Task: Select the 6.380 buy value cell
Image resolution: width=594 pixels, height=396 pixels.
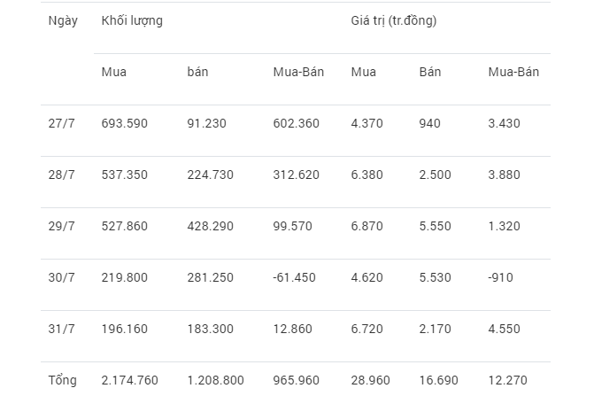Action: pyautogui.click(x=366, y=175)
